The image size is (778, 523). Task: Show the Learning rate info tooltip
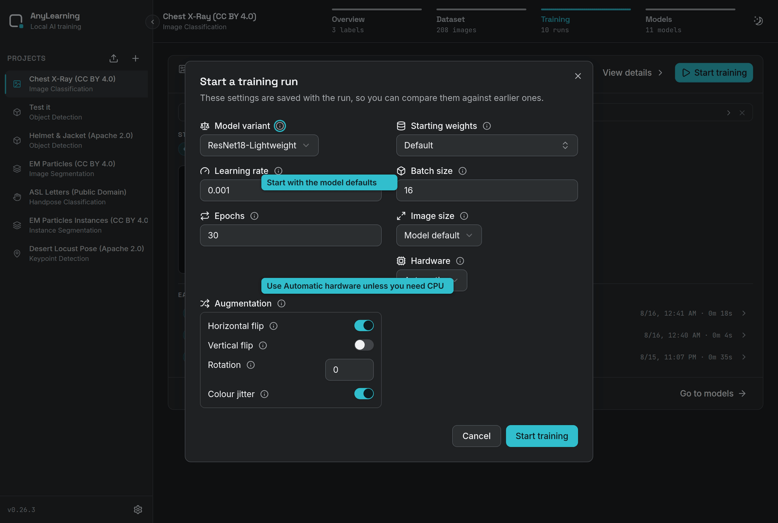(x=278, y=171)
